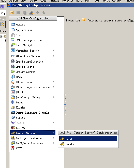This screenshot has width=134, height=168.
Task: Expand WebSphere Instance submenu arrow
Action: 54,143
